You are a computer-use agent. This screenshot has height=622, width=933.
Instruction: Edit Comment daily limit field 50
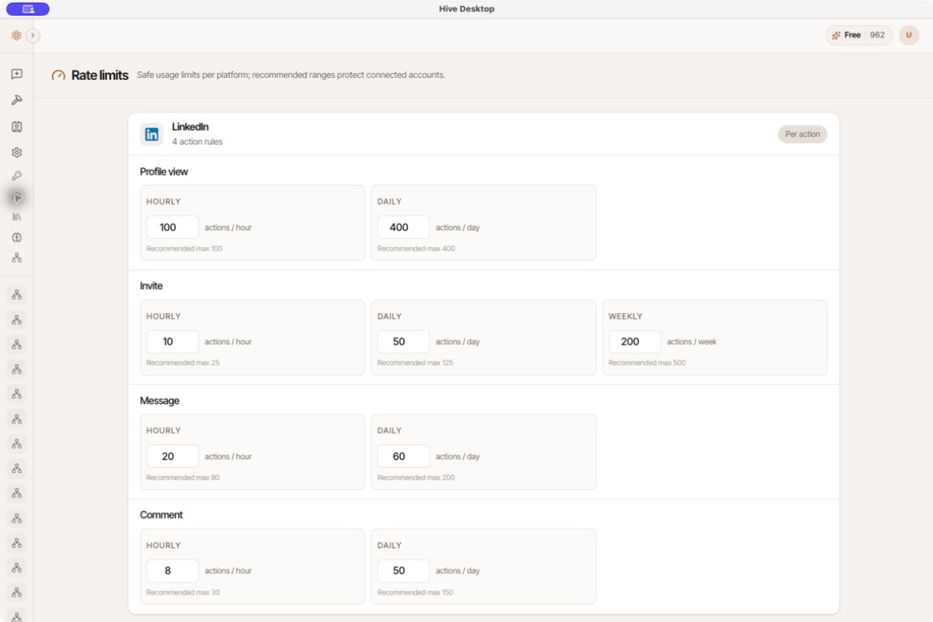pyautogui.click(x=403, y=571)
